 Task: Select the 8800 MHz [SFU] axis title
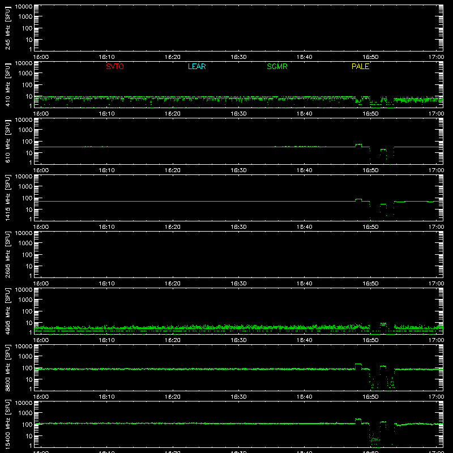point(7,367)
